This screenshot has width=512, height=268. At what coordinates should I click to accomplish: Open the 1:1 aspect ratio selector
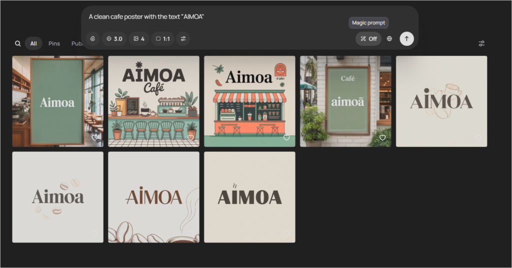162,38
